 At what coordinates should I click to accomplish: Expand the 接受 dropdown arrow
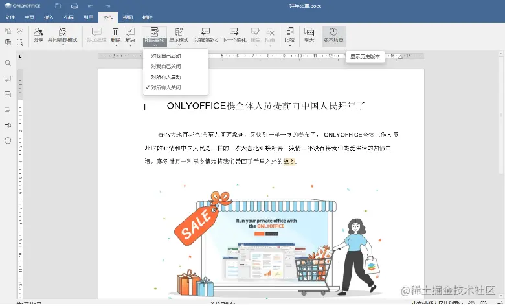255,45
